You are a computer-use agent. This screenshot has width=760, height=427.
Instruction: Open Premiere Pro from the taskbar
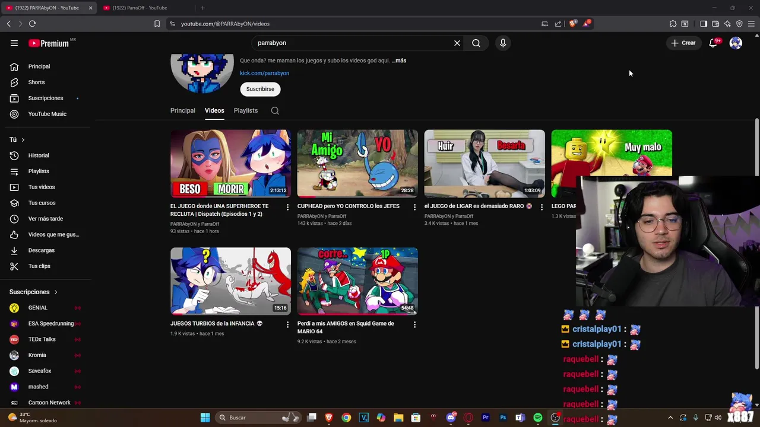click(x=486, y=418)
